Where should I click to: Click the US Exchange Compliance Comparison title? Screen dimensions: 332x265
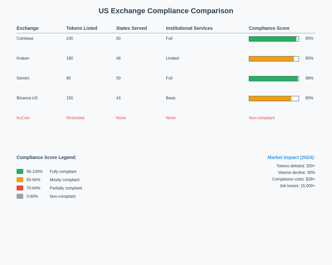point(166,11)
